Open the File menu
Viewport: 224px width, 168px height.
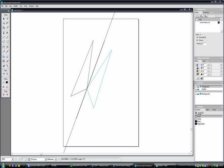tap(2, 6)
